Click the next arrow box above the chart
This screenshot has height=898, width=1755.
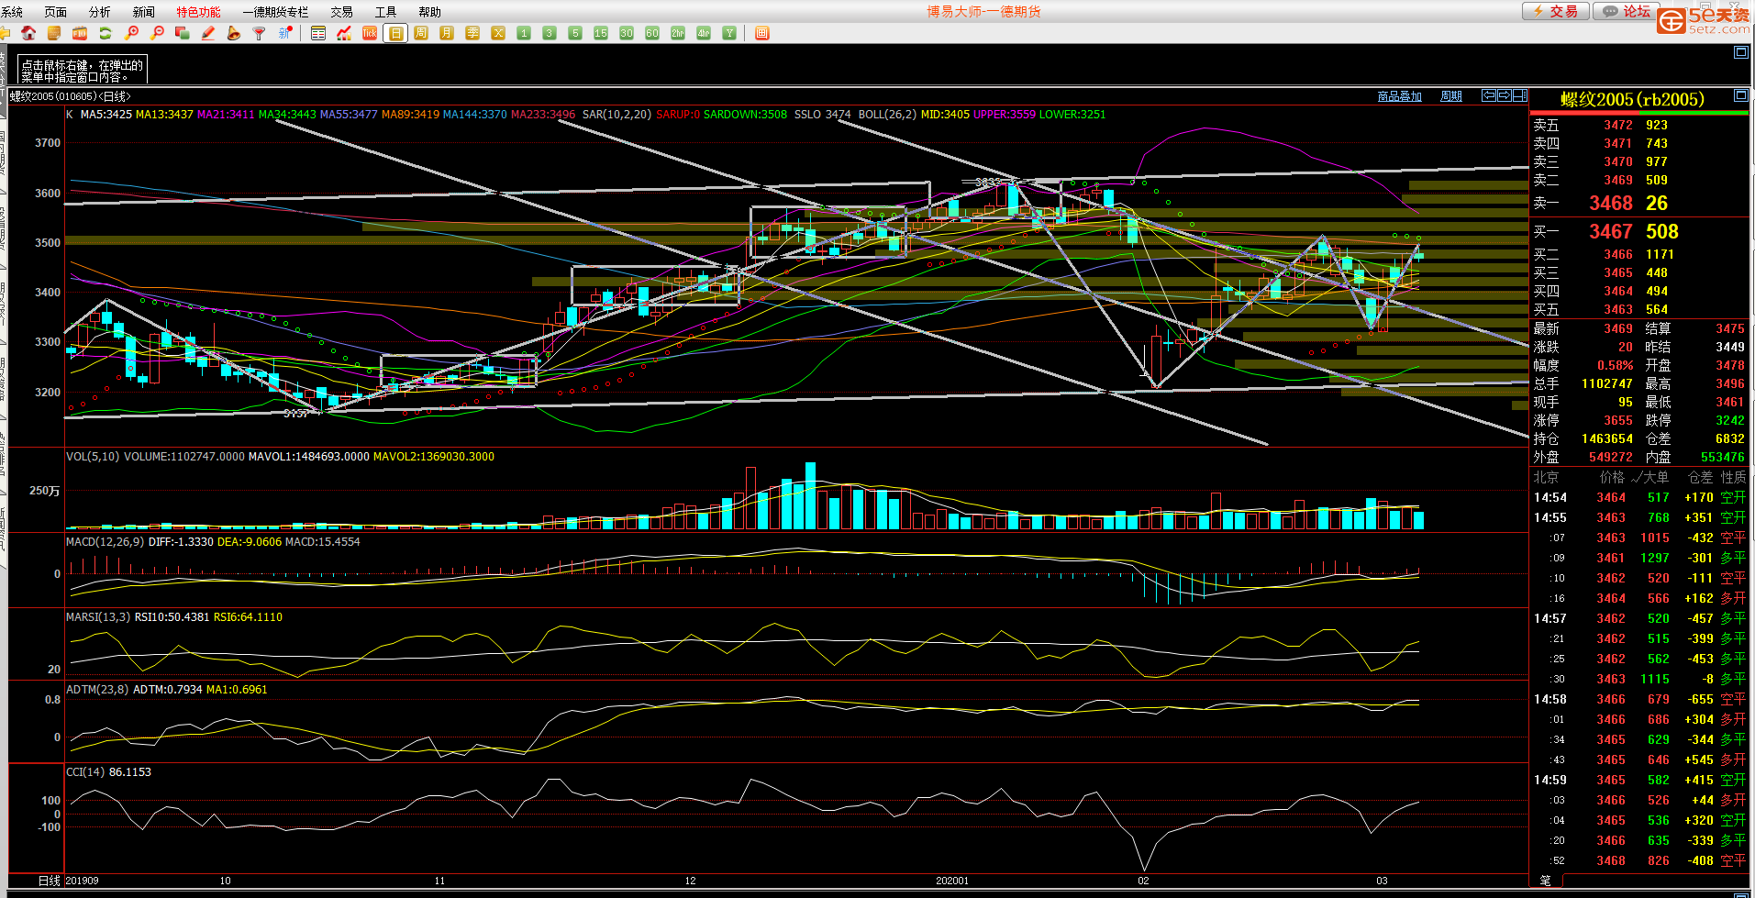pos(1505,95)
